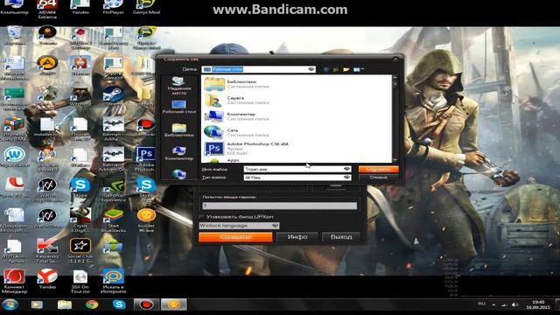Open the builder desktop icon with orange face
The width and height of the screenshot is (560, 315).
146,220
